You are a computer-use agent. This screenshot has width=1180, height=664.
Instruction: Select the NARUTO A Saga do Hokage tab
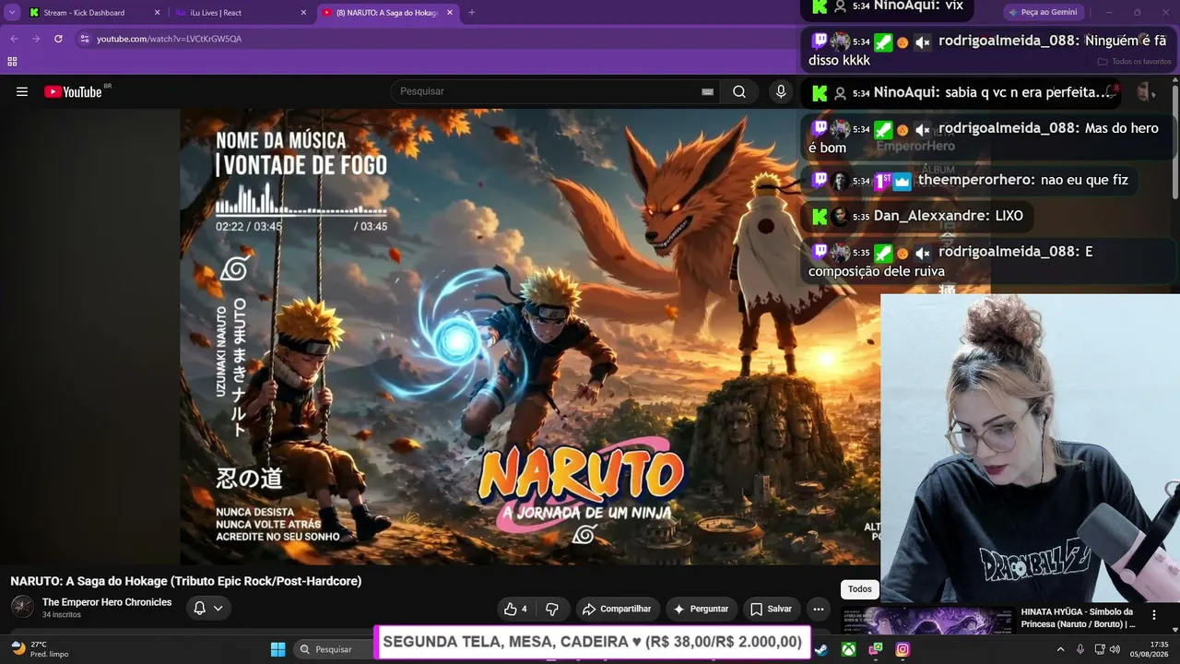click(x=387, y=13)
